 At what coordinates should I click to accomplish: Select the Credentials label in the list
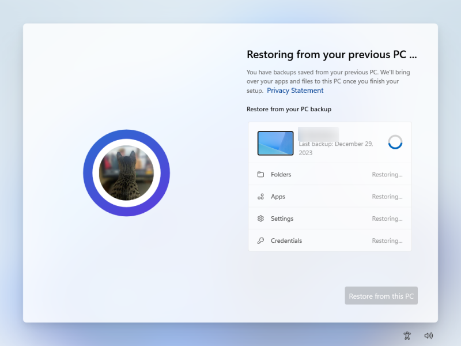(286, 240)
